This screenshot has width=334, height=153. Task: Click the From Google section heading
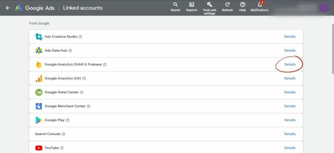pyautogui.click(x=39, y=23)
